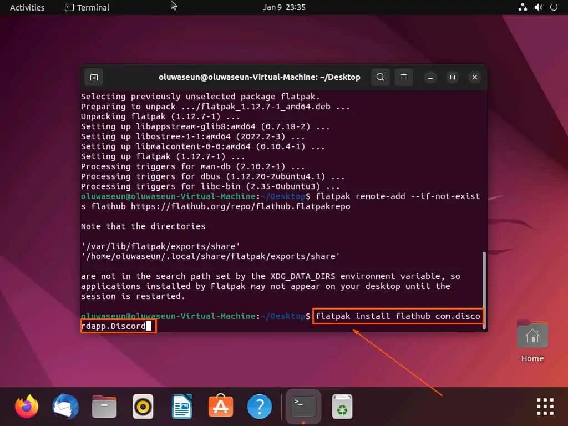Screen dimensions: 568x426
Task: Open the Help icon in the dock
Action: (260, 407)
